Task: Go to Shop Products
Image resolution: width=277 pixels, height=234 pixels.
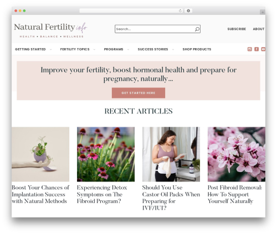Action: [197, 49]
